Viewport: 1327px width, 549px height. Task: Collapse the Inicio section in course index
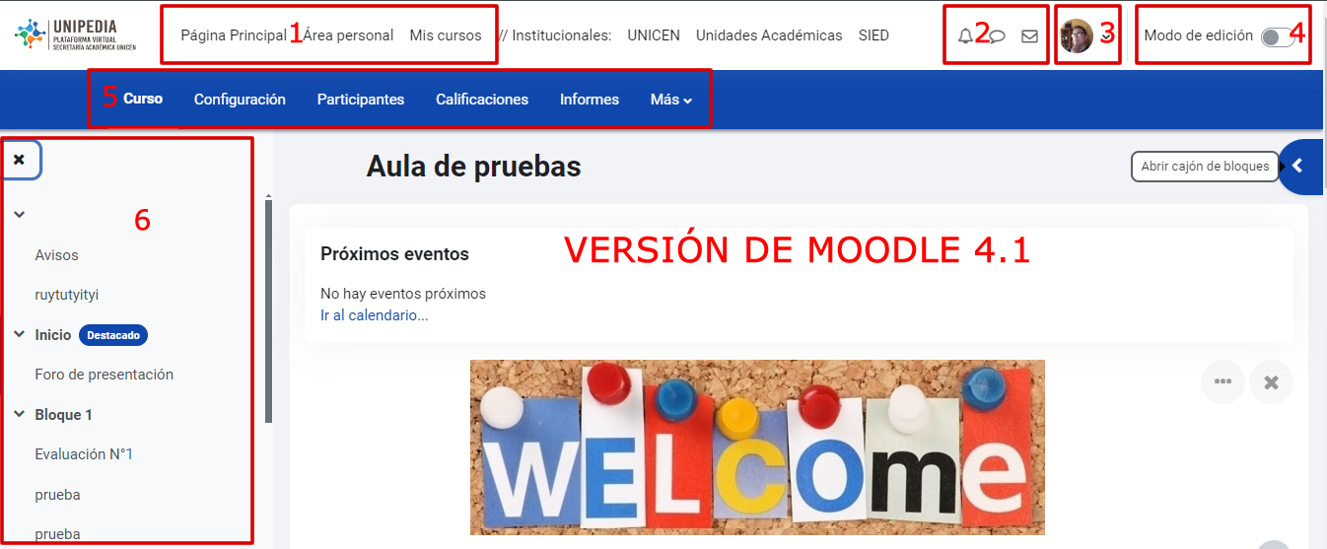[19, 335]
